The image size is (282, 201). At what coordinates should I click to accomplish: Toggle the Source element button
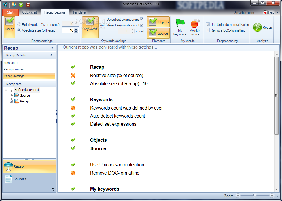coord(158,33)
